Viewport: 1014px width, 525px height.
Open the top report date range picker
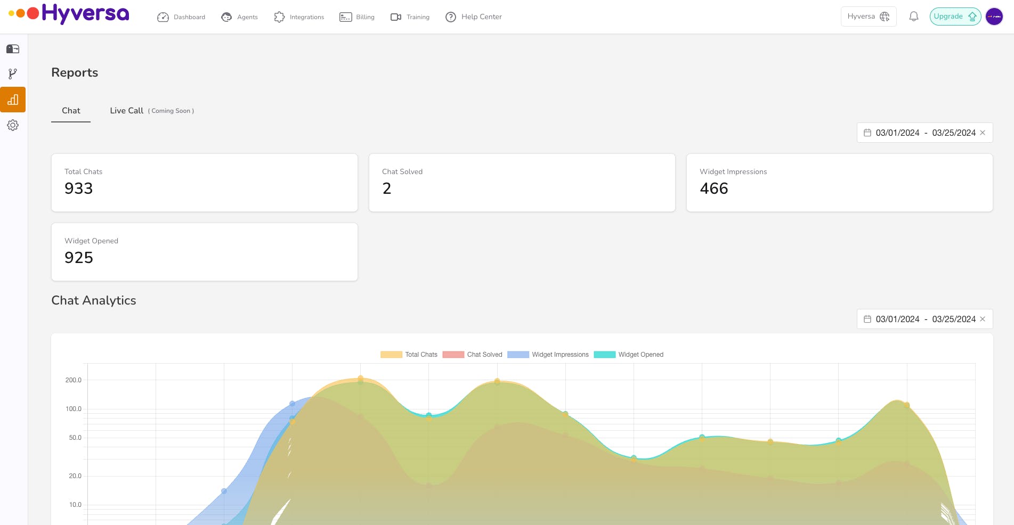tap(925, 133)
